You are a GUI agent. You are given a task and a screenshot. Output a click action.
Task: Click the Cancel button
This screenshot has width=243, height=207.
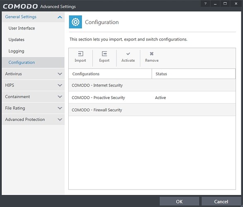221,202
